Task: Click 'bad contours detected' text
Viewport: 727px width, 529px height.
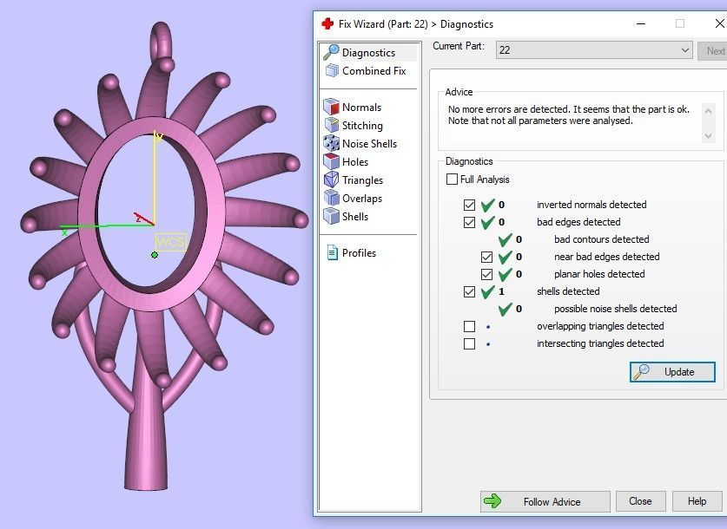Action: 601,239
